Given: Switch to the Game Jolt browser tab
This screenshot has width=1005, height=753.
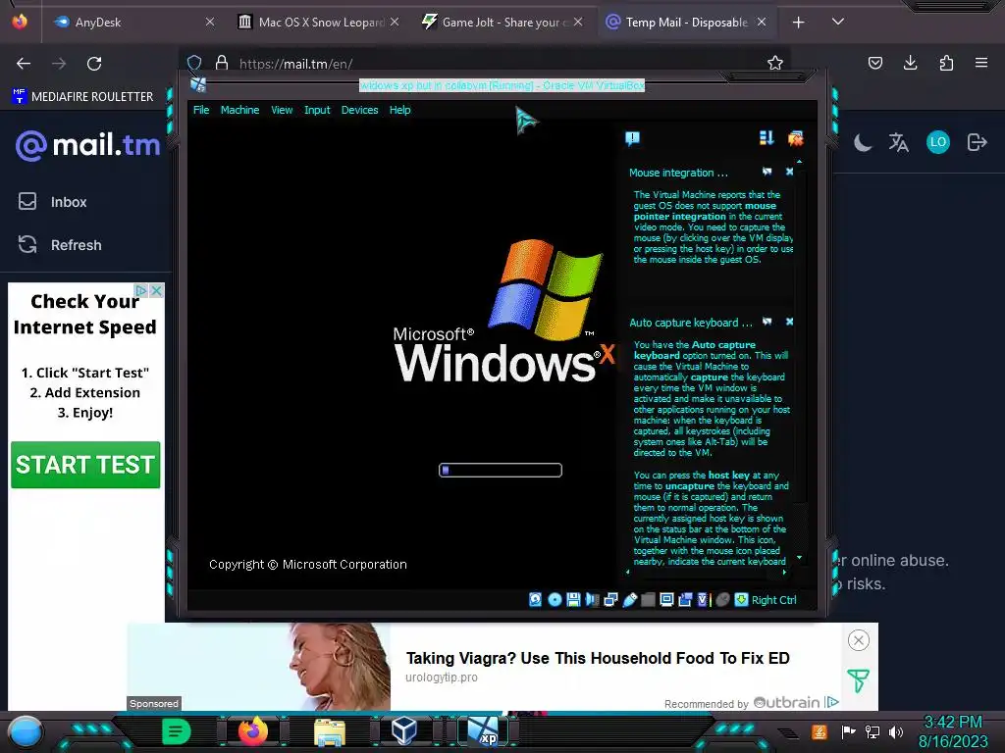Looking at the screenshot, I should click(x=502, y=22).
